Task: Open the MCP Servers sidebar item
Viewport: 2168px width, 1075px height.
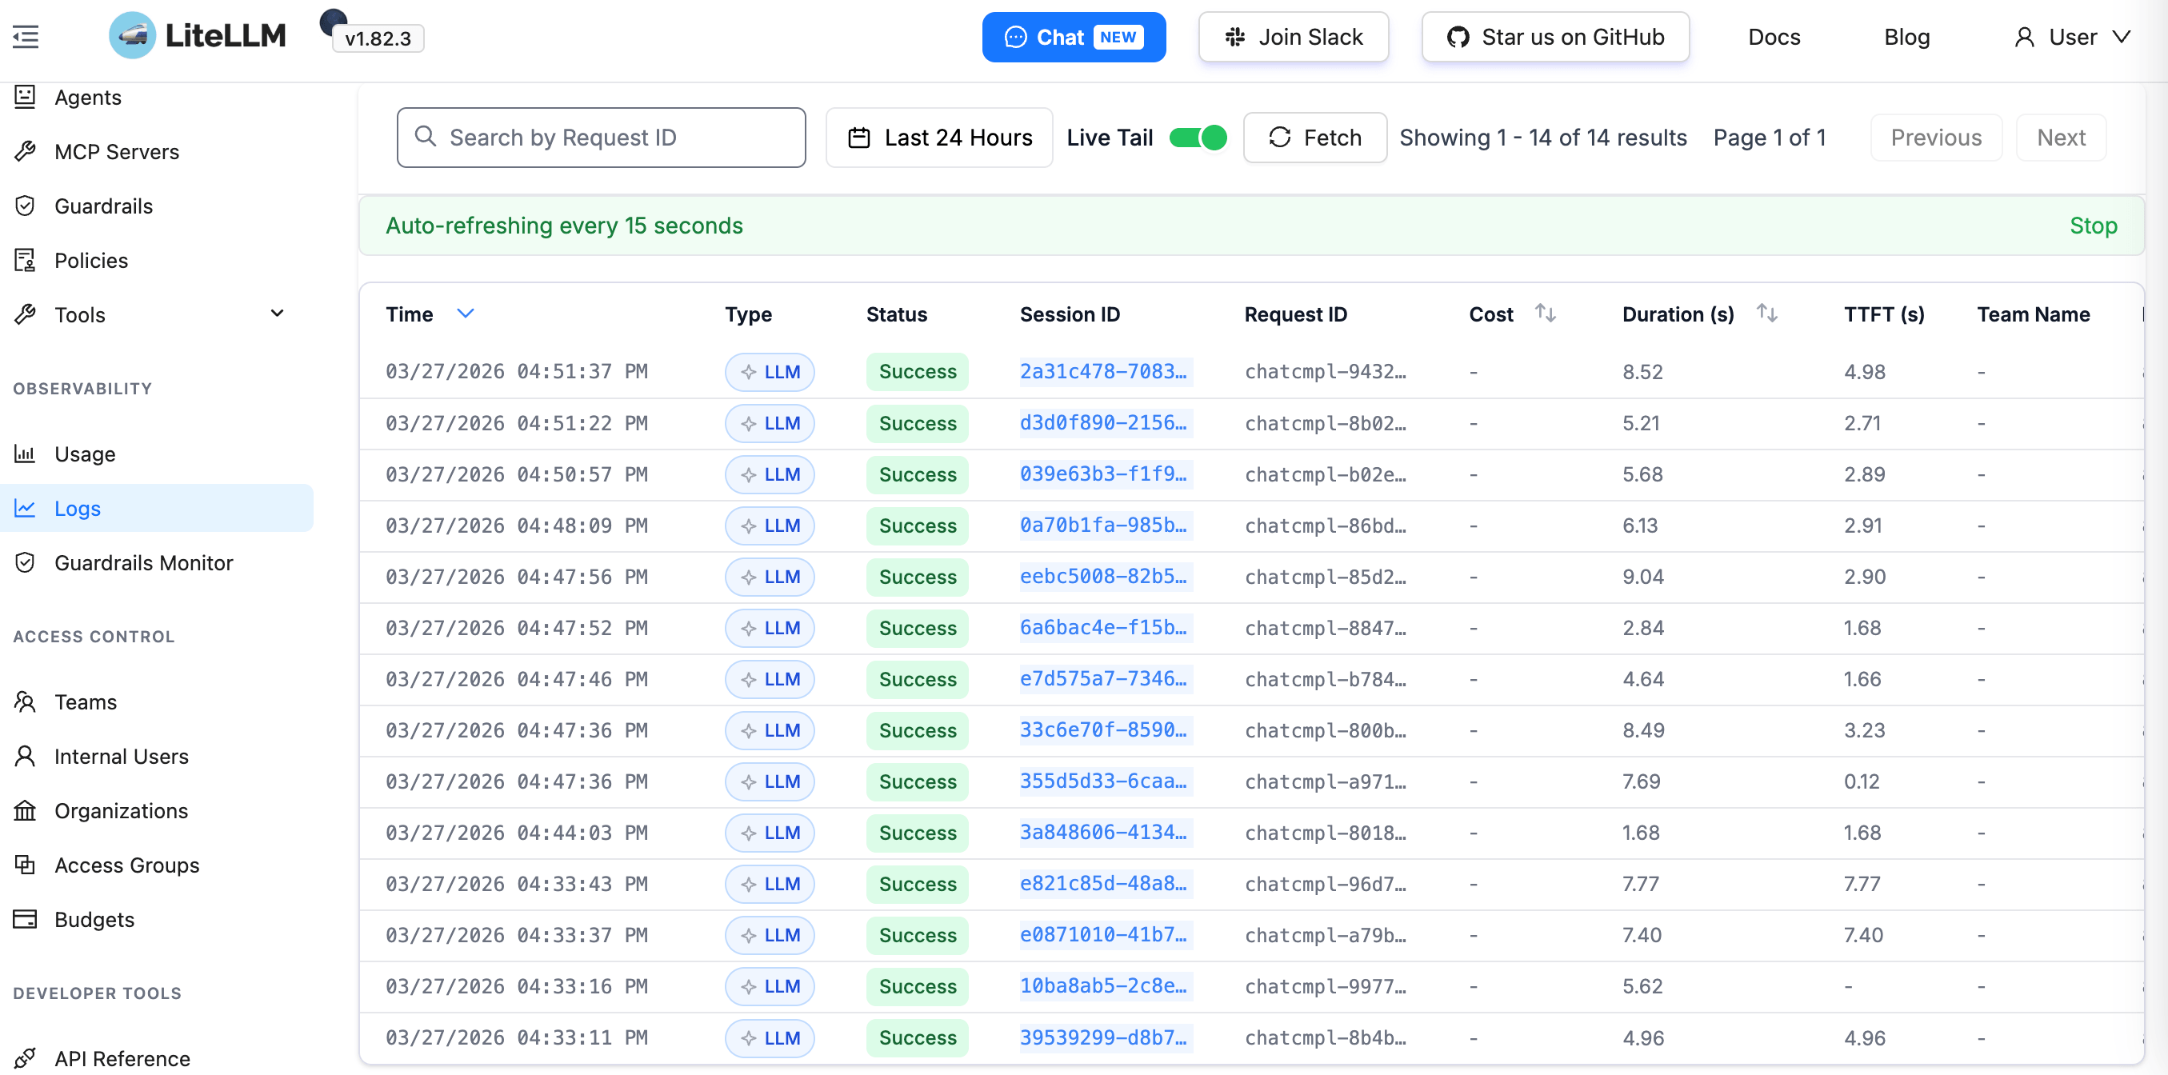Action: 116,151
